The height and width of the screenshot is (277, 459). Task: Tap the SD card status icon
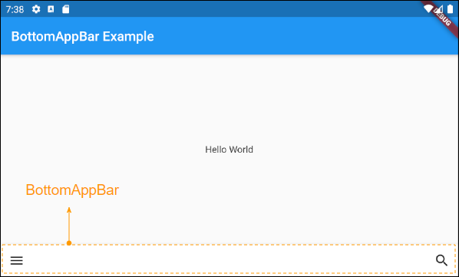pyautogui.click(x=66, y=9)
